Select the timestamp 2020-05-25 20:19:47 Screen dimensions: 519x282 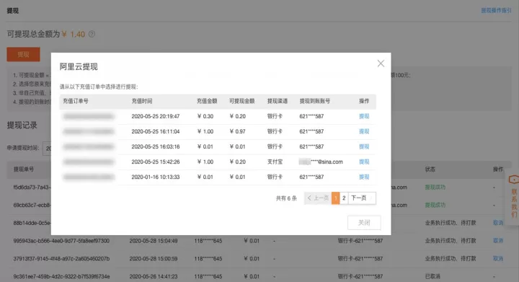(x=156, y=116)
